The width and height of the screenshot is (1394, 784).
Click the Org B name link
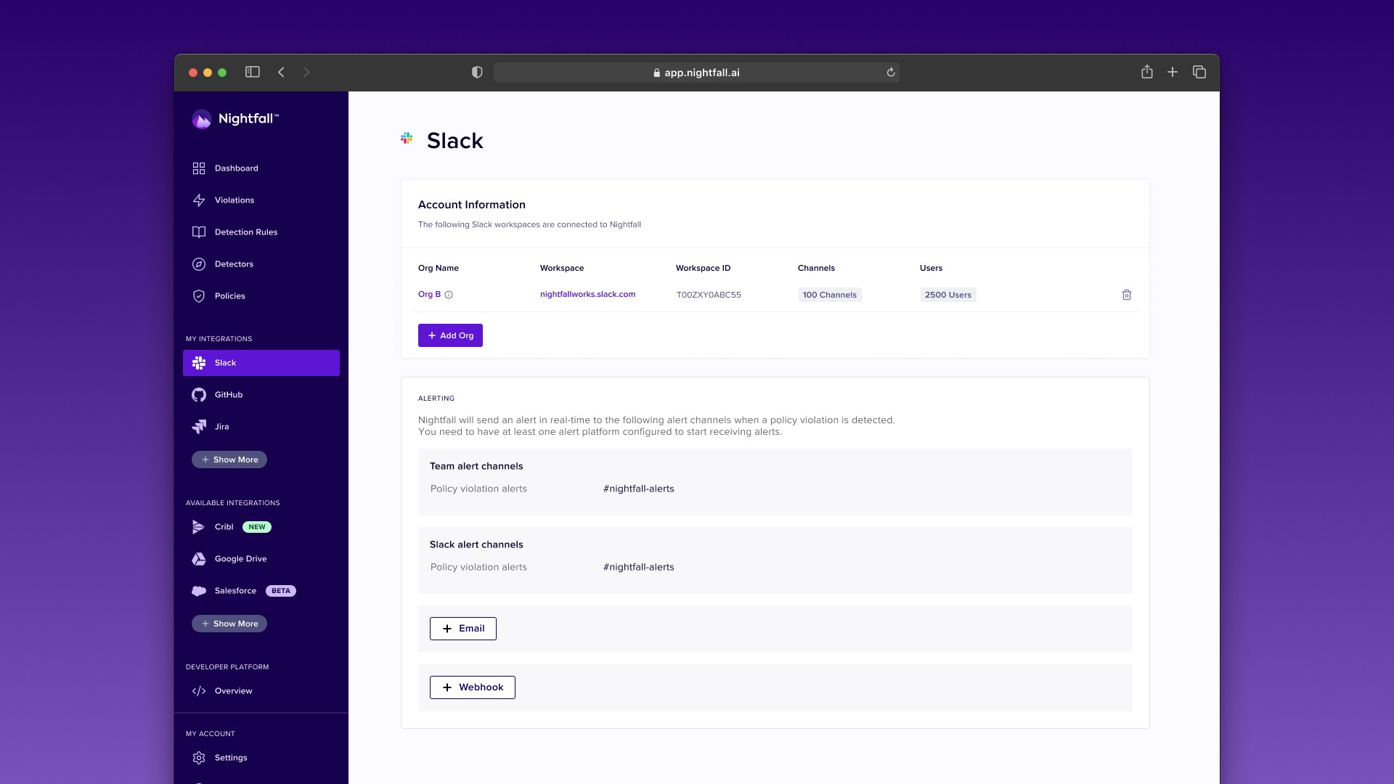point(429,294)
